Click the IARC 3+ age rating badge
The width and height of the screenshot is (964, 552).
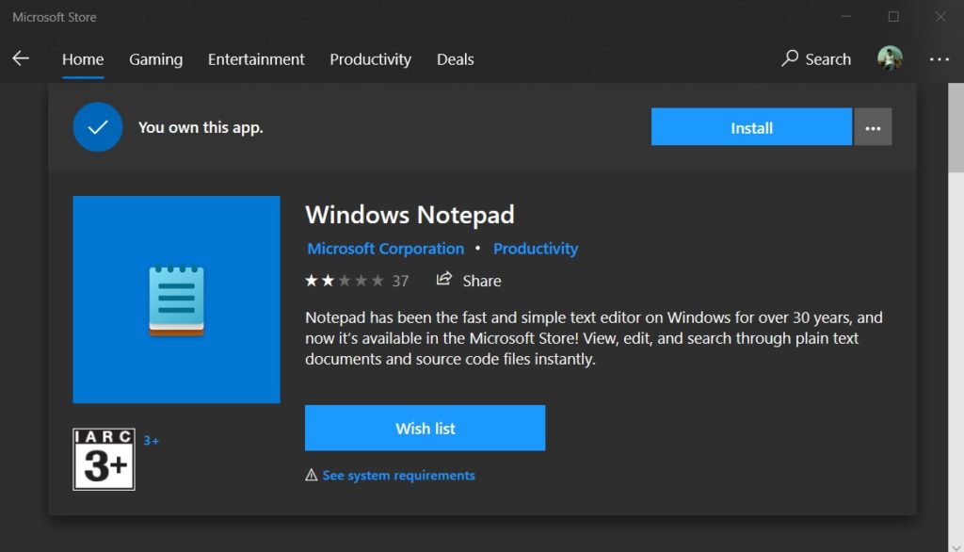point(104,460)
